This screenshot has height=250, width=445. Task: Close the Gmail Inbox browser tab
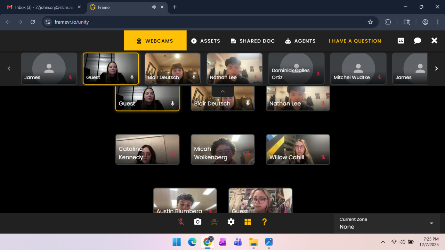79,7
